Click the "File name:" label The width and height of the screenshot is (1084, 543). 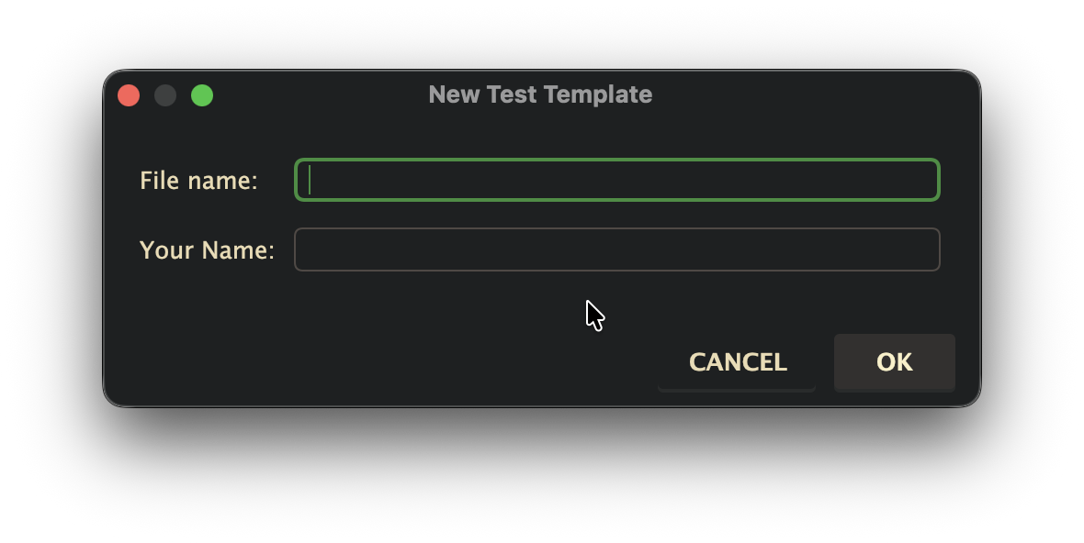click(x=198, y=181)
